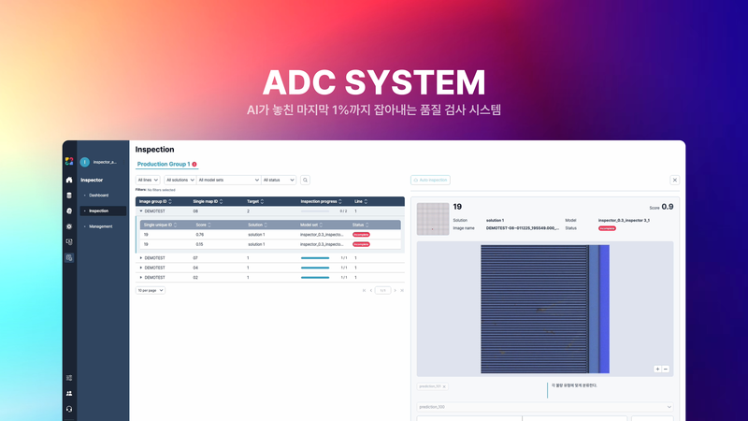Image resolution: width=748 pixels, height=421 pixels.
Task: Change the 10 per page selector
Action: pyautogui.click(x=151, y=290)
